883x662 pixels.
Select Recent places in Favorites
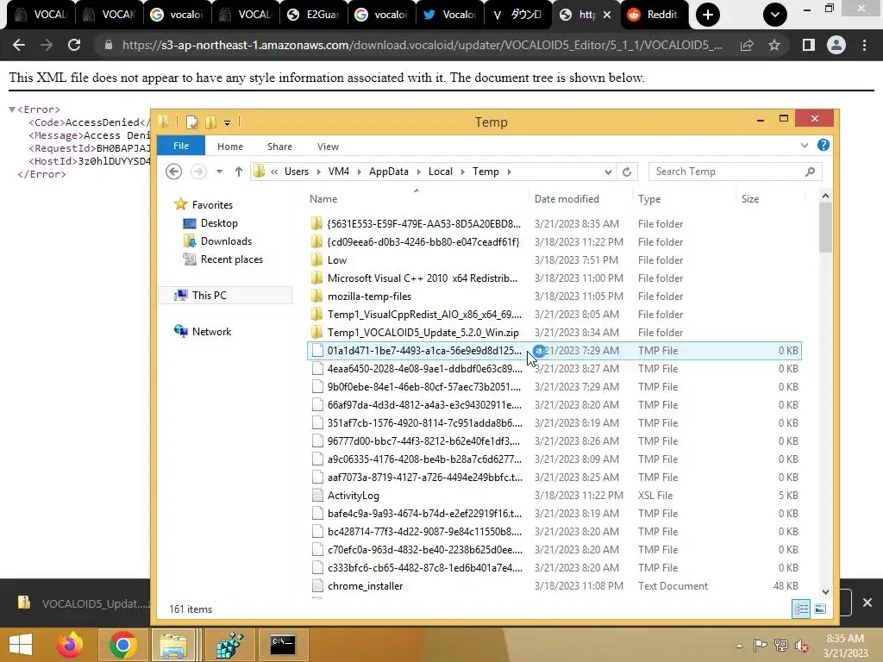pyautogui.click(x=231, y=259)
